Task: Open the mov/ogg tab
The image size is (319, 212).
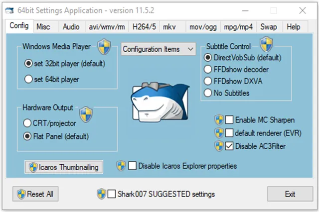Action: pyautogui.click(x=203, y=27)
